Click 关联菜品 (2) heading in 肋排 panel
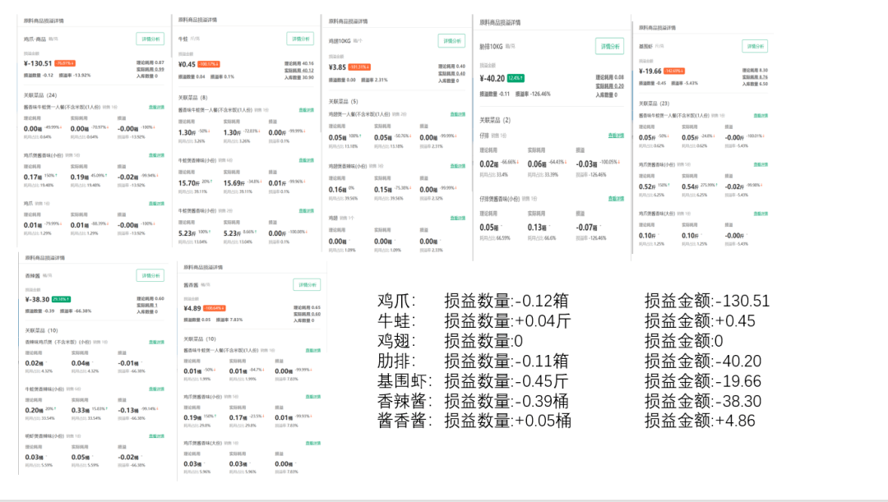Screen dimensions: 888x502 tap(495, 120)
